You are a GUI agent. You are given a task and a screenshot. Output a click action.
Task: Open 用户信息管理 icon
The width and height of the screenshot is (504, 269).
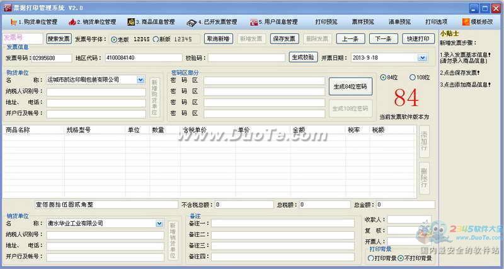[254, 22]
